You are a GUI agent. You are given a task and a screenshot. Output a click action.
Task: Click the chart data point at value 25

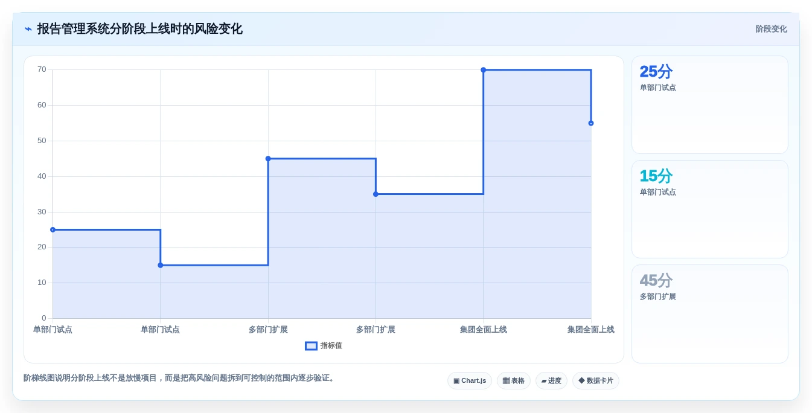click(x=53, y=229)
